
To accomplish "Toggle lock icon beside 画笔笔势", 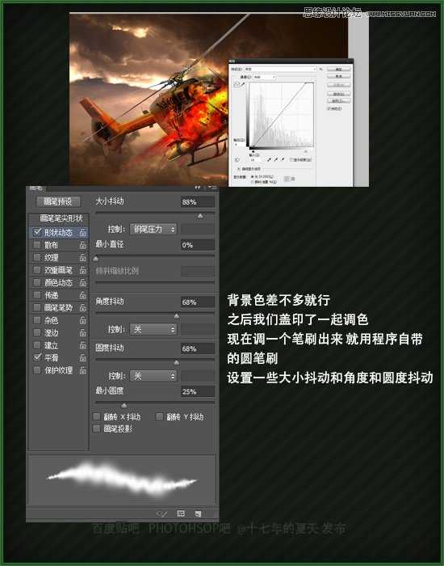I will 83,307.
